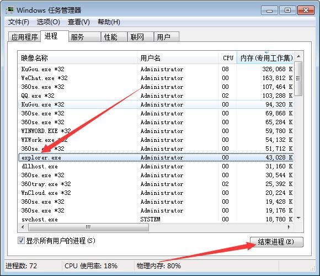Click the vertical scrollbar down arrow
Viewport: 320px width, 276px height.
(x=298, y=218)
